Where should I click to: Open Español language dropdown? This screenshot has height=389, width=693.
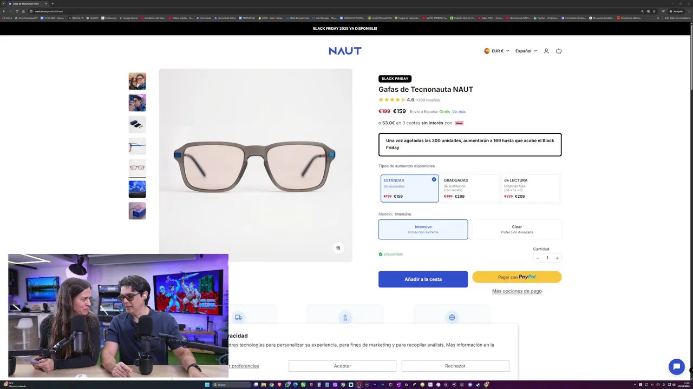click(x=526, y=51)
